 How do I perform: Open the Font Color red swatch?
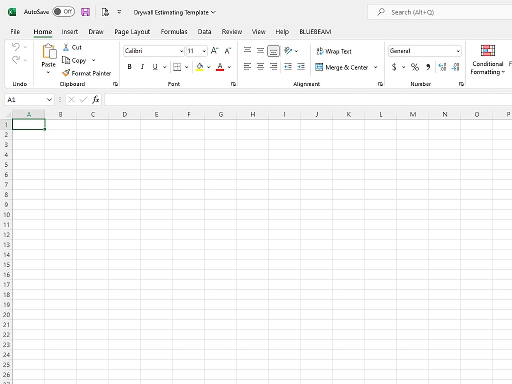pos(220,67)
